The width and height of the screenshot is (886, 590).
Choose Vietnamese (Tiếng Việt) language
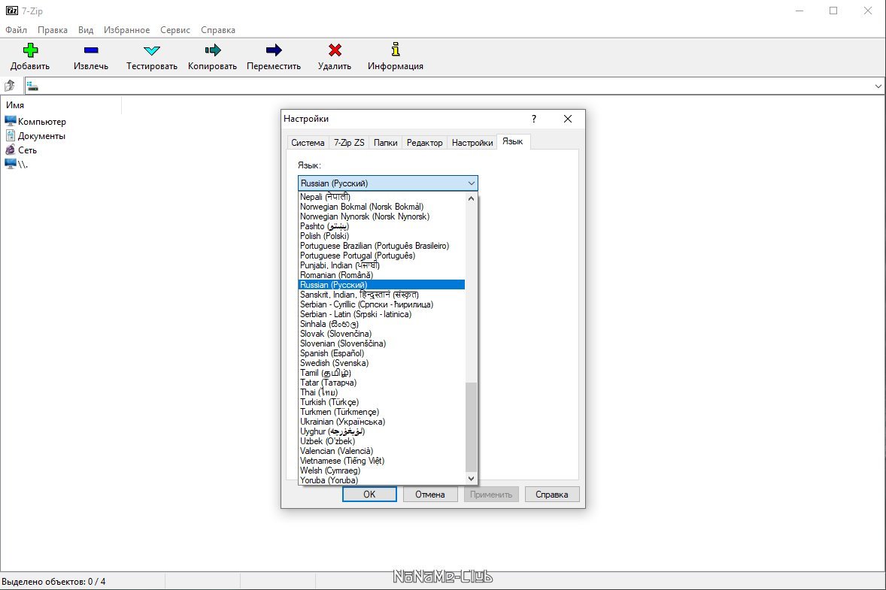[x=381, y=461]
